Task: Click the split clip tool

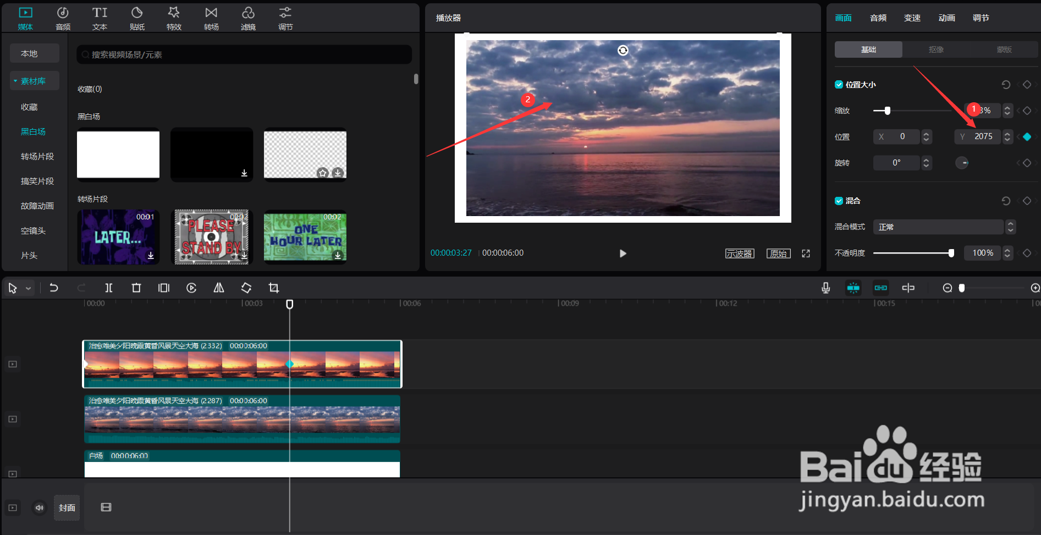Action: click(x=109, y=288)
